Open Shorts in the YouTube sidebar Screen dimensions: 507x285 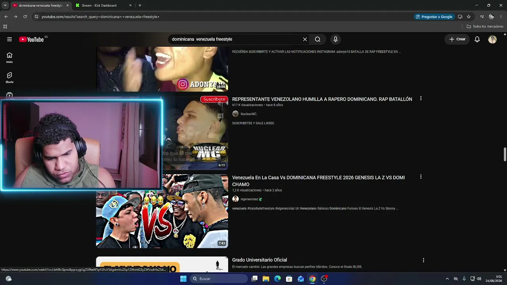click(x=10, y=78)
